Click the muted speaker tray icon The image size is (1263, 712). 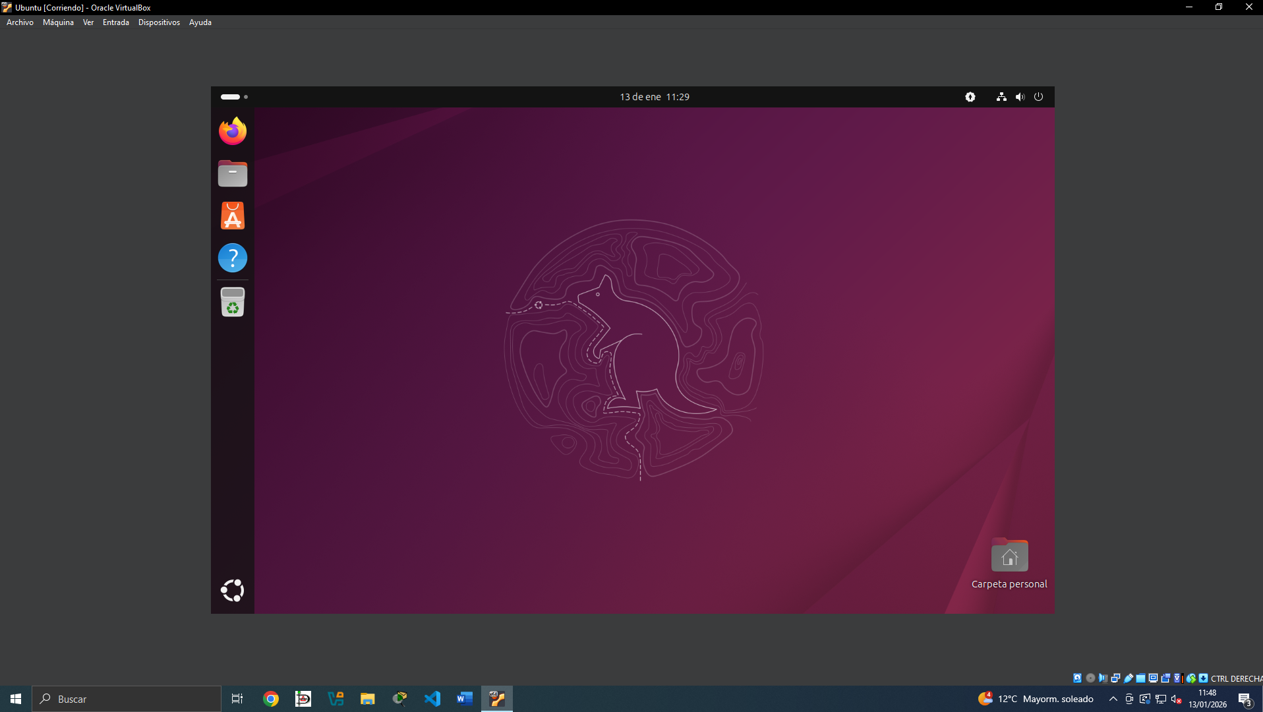coord(1177,699)
